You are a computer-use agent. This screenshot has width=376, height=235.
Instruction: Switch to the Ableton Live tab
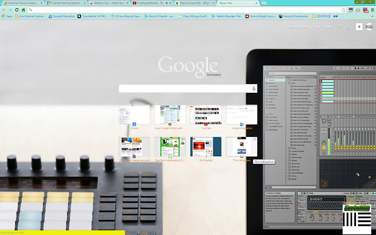point(108,3)
